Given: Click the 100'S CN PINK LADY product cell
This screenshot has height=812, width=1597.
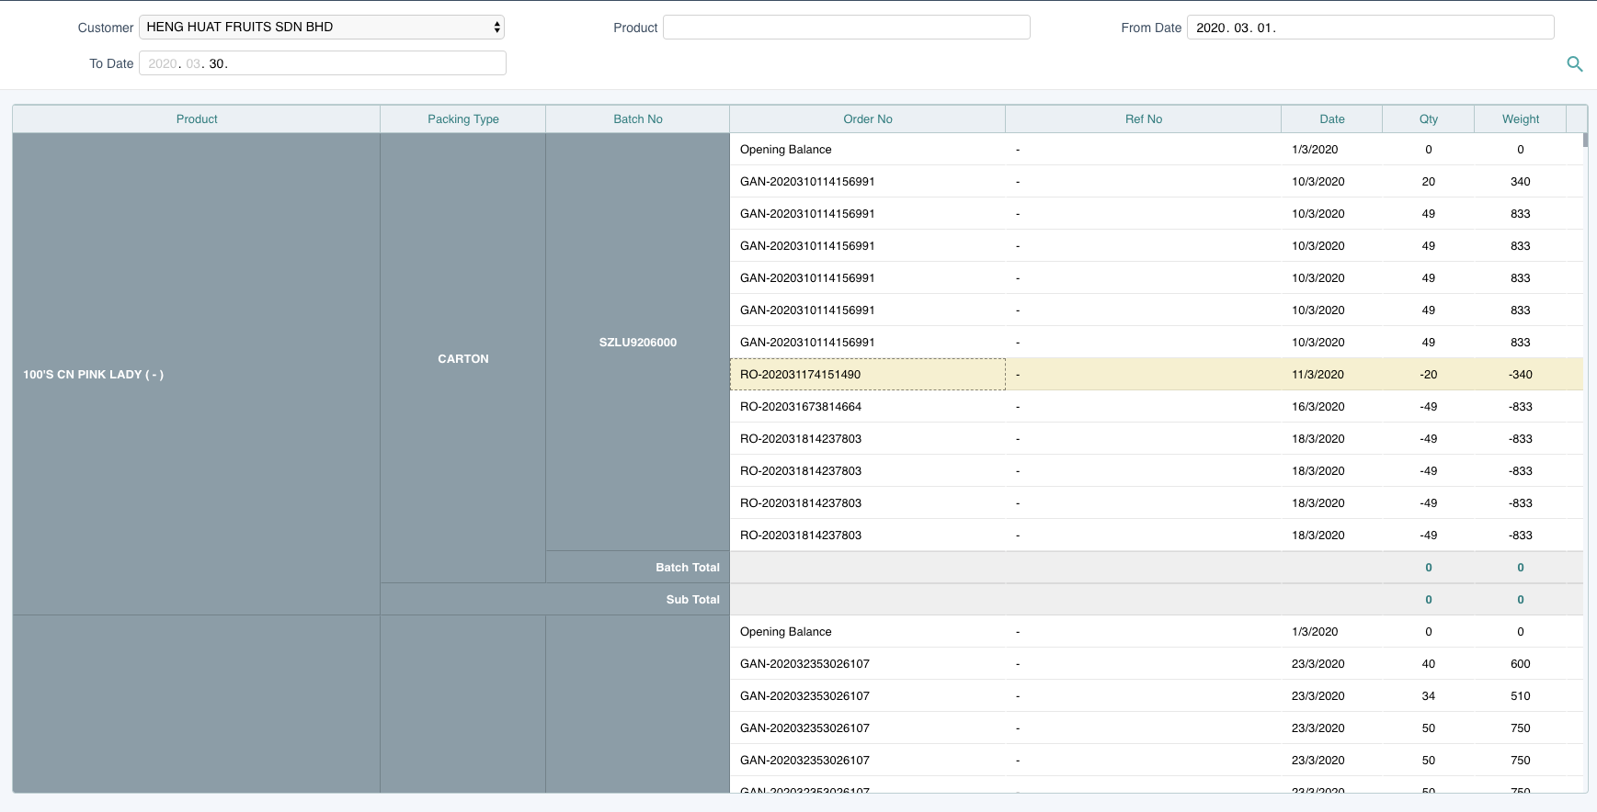Looking at the screenshot, I should [x=197, y=374].
